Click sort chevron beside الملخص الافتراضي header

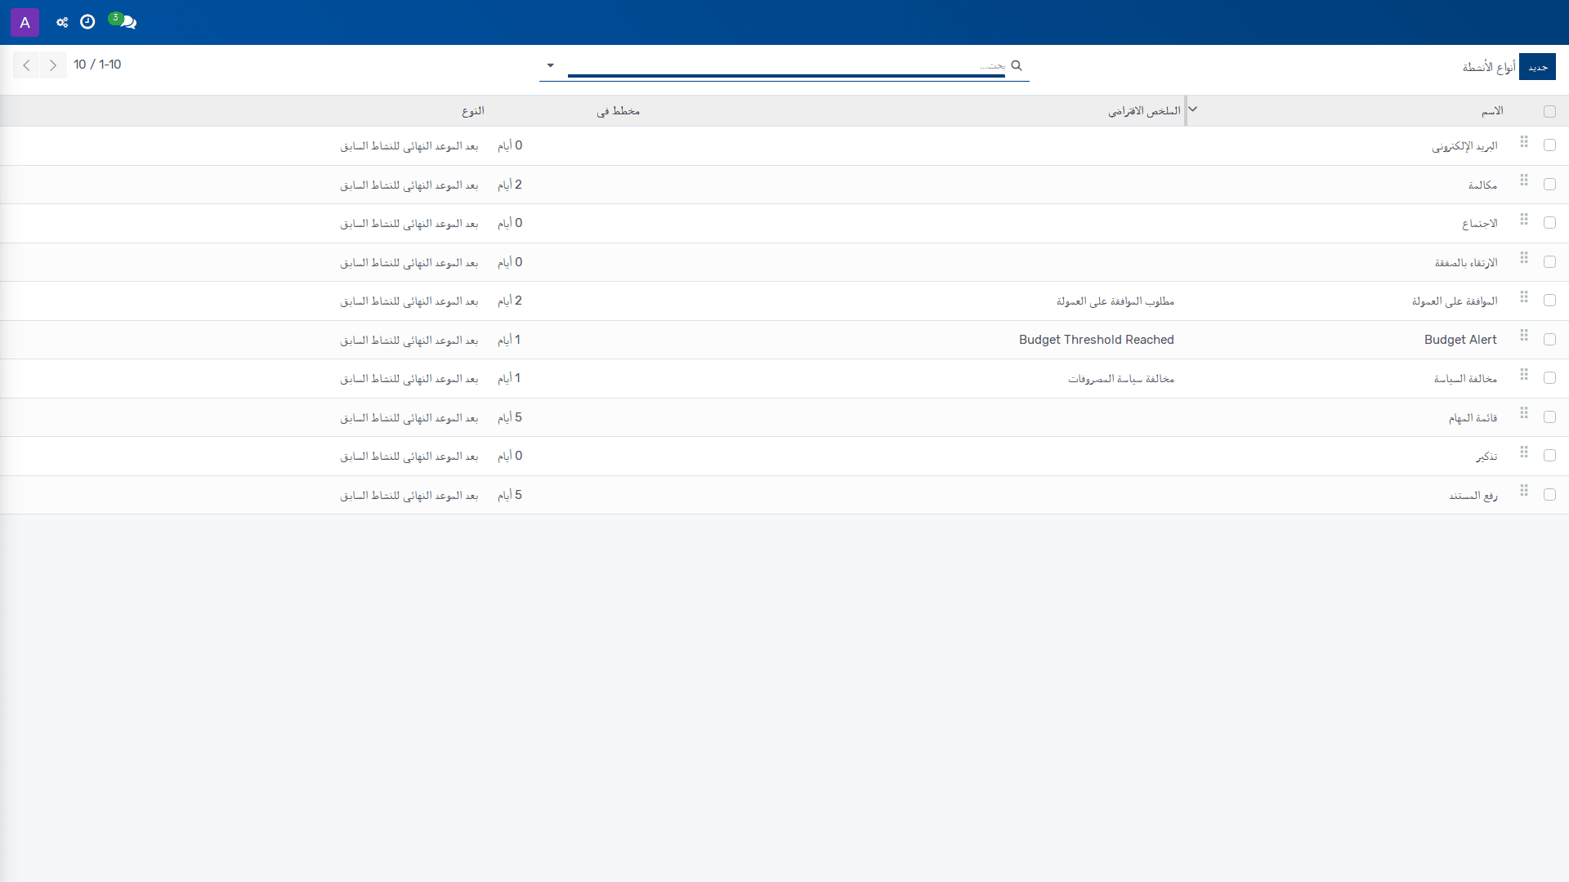(x=1192, y=109)
